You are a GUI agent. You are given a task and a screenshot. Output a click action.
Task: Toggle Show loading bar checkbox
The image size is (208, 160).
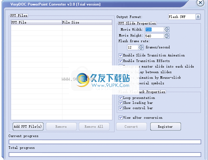point(120,103)
